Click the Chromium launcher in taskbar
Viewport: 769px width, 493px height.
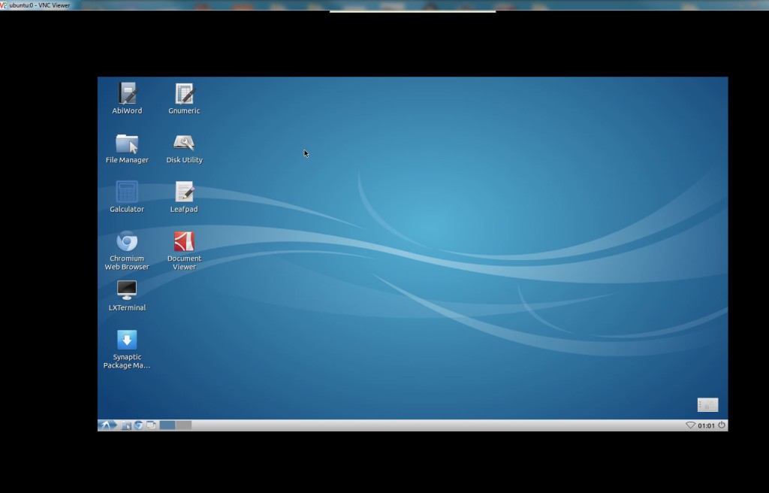pyautogui.click(x=139, y=425)
